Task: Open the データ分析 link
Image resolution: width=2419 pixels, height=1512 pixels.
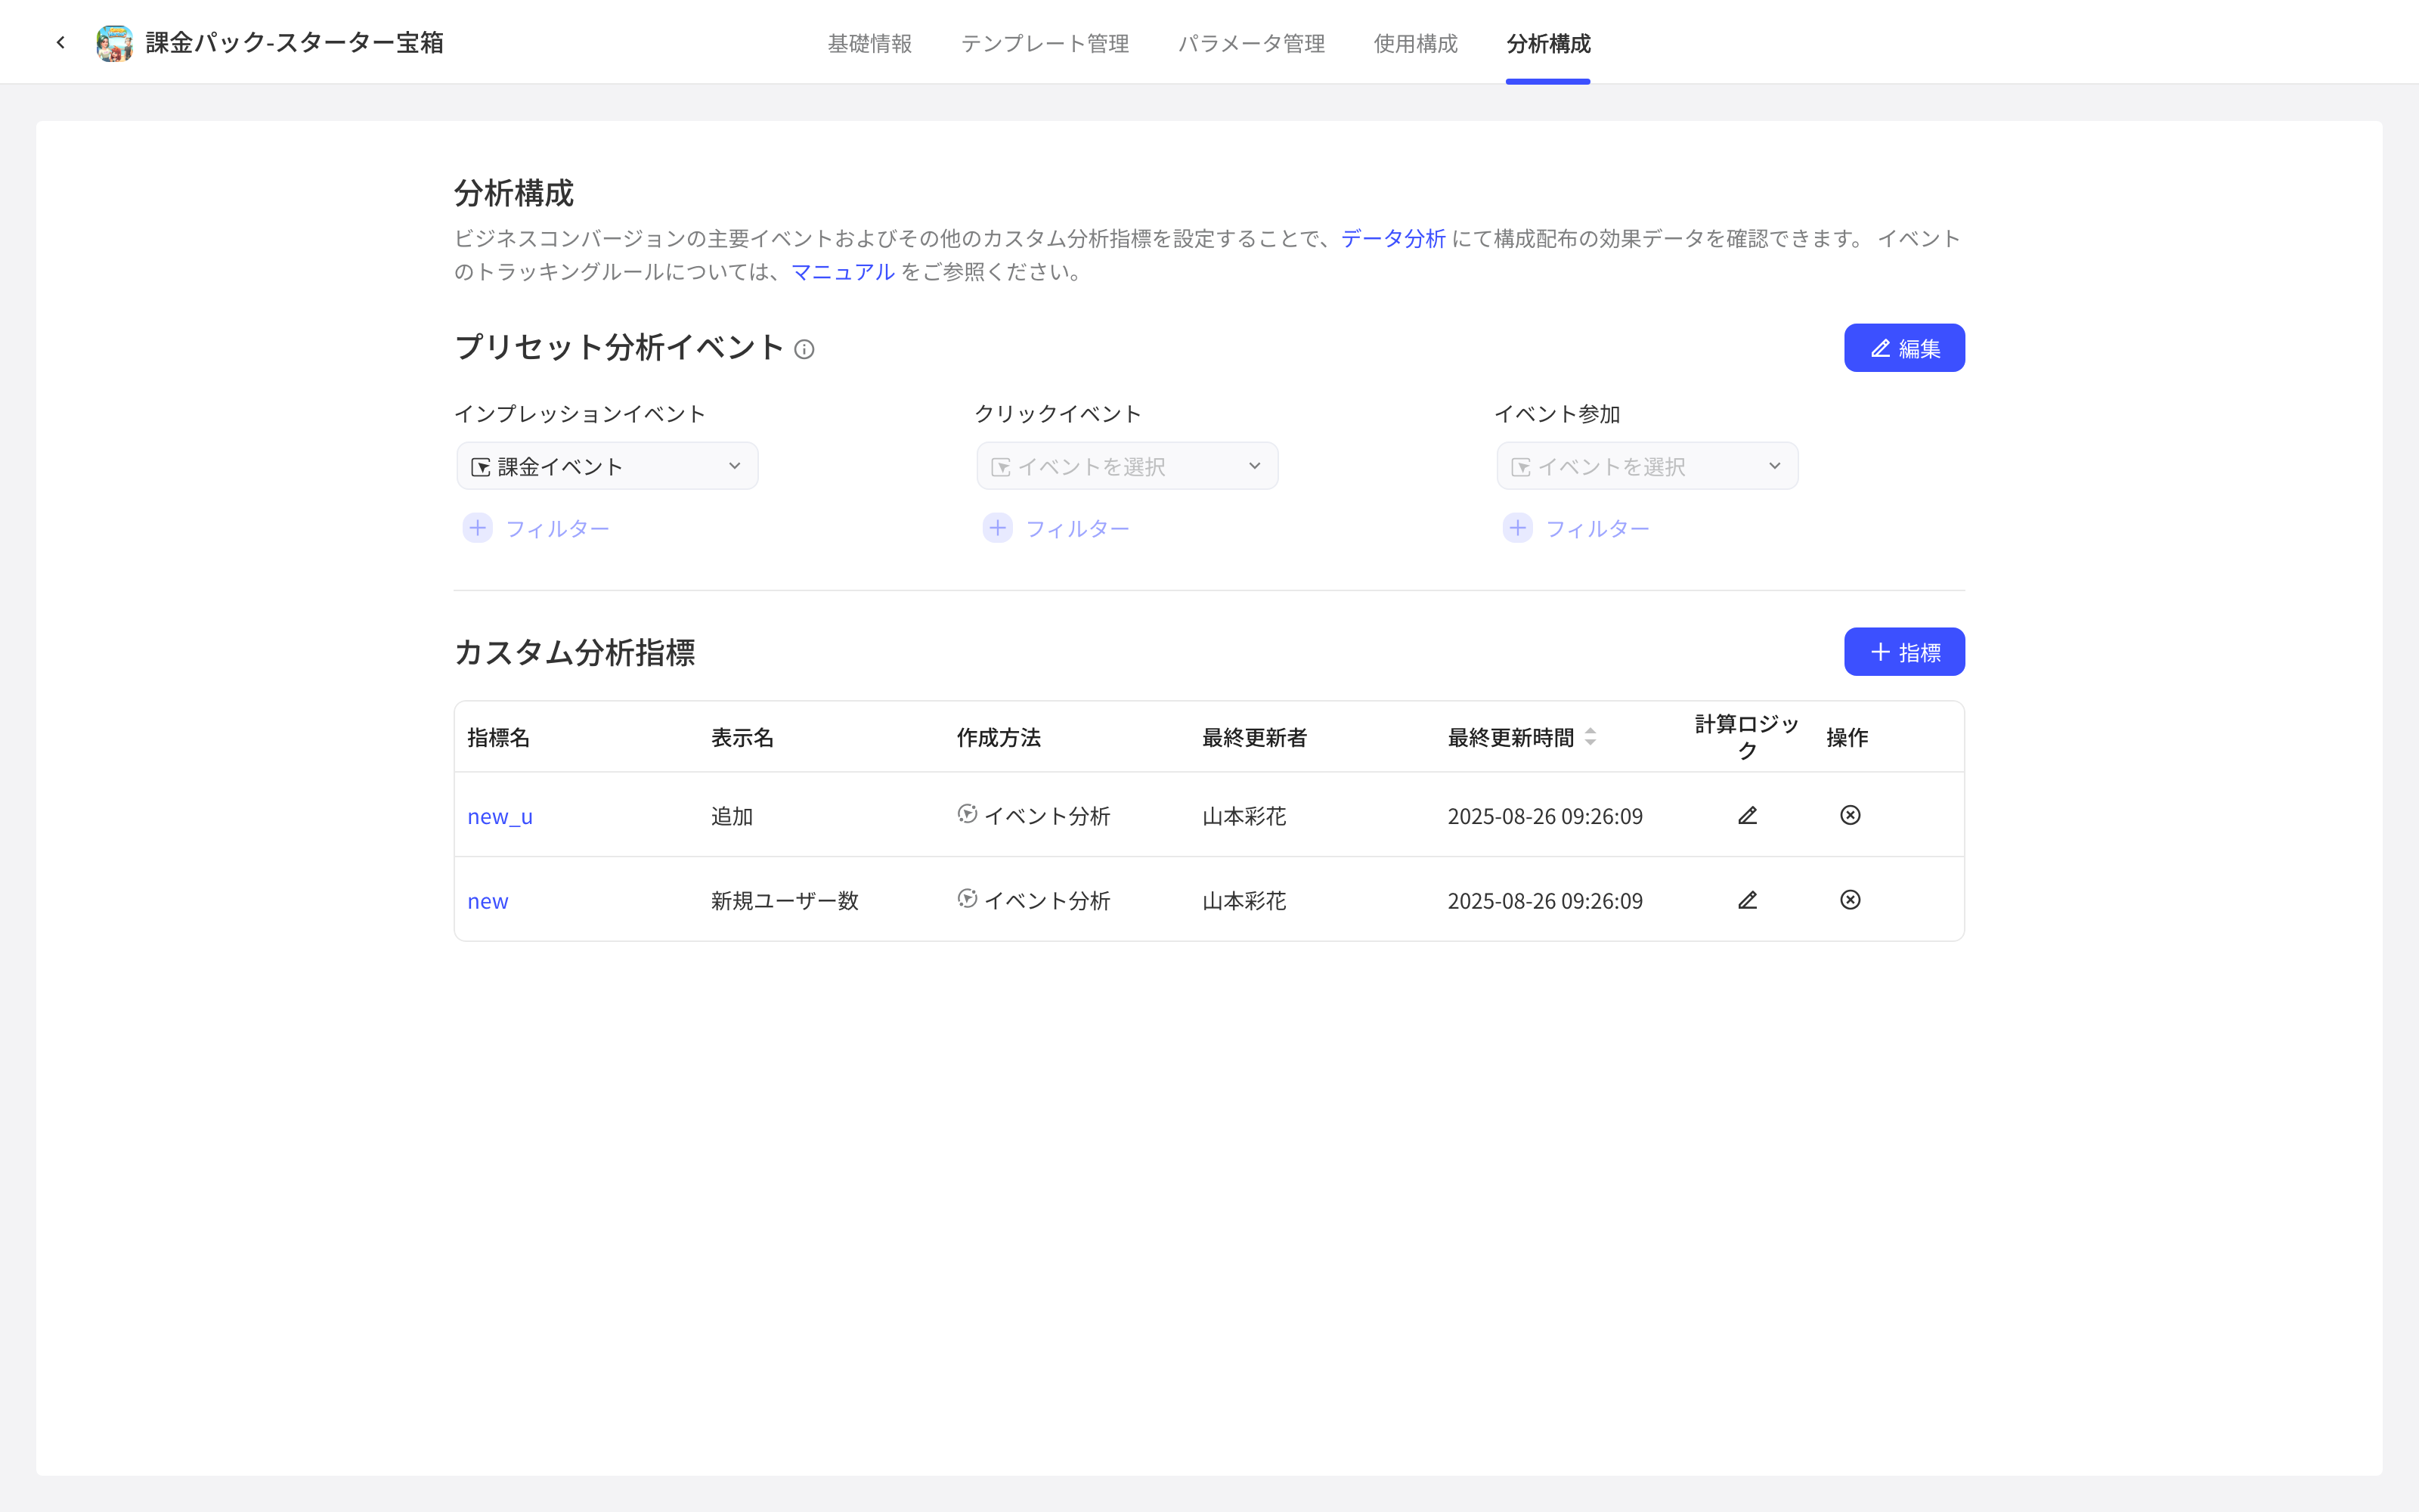Action: tap(1393, 238)
